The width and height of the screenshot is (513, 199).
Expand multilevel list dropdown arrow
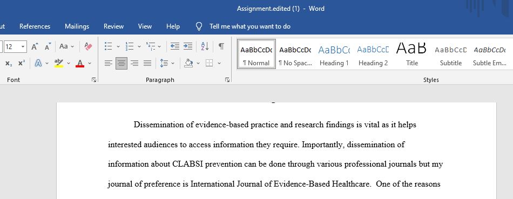tap(159, 47)
